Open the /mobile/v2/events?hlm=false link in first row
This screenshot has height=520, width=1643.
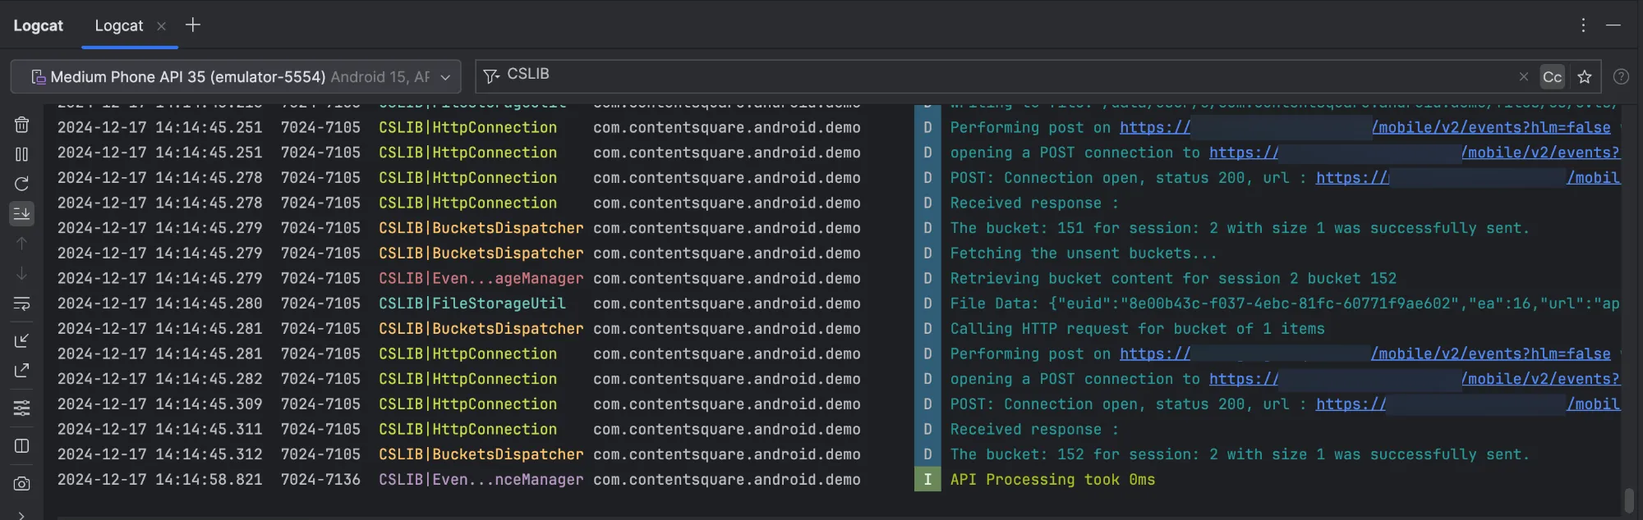coord(1490,128)
